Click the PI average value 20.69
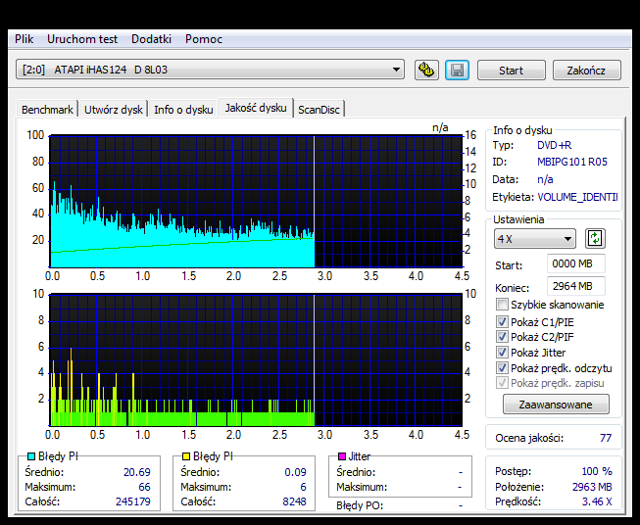 [x=137, y=472]
